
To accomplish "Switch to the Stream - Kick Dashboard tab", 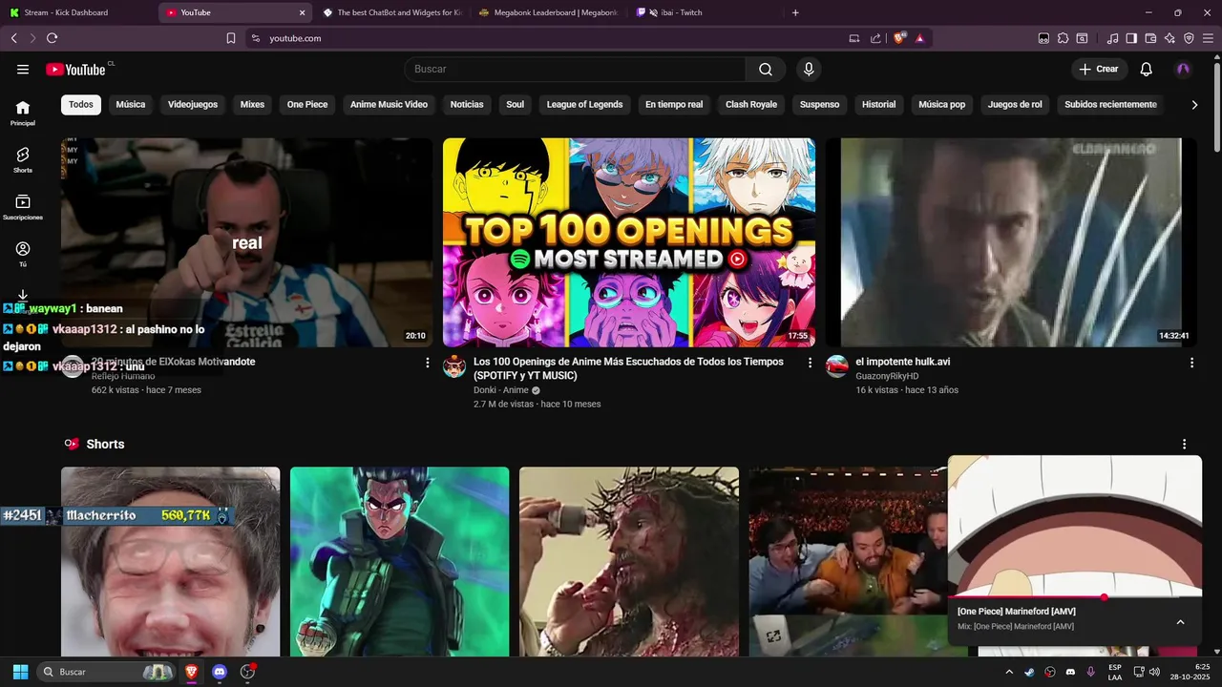I will [78, 12].
